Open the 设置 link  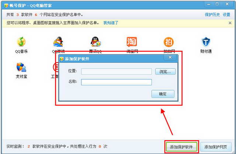click(x=226, y=15)
